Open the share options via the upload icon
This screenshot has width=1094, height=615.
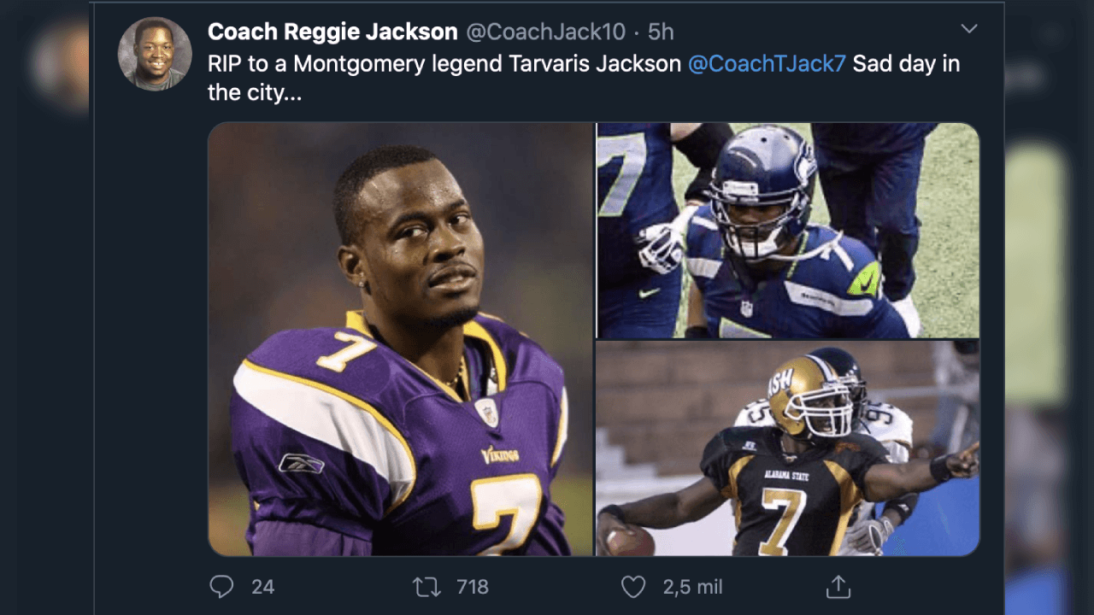[x=838, y=587]
